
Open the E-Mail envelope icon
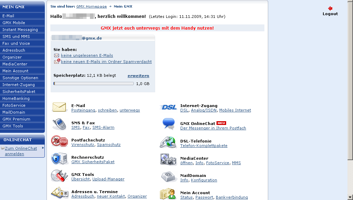click(x=59, y=107)
